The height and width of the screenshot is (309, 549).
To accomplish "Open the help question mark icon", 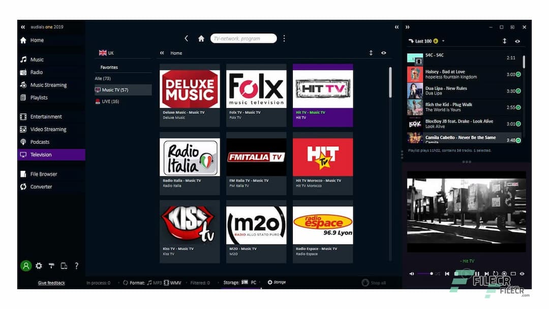I will [x=76, y=265].
